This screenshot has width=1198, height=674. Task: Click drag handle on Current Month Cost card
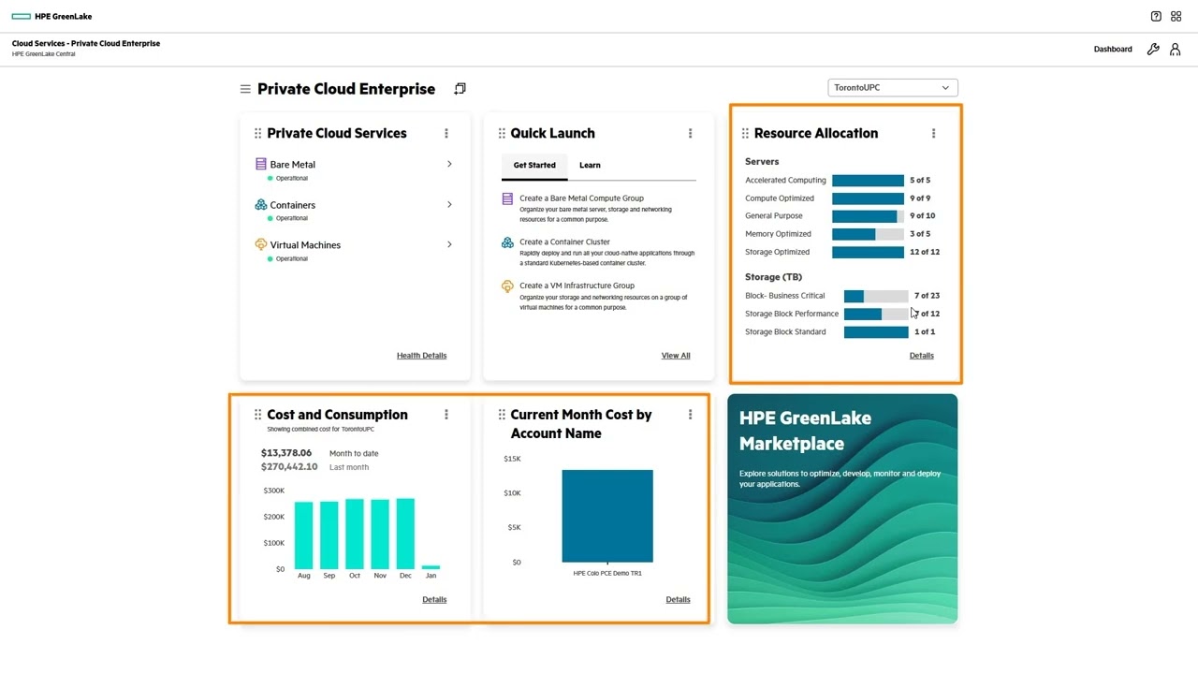pos(502,415)
